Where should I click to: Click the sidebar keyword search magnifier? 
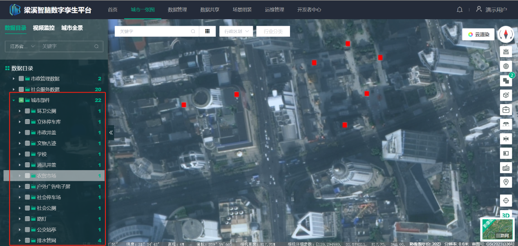[96, 47]
